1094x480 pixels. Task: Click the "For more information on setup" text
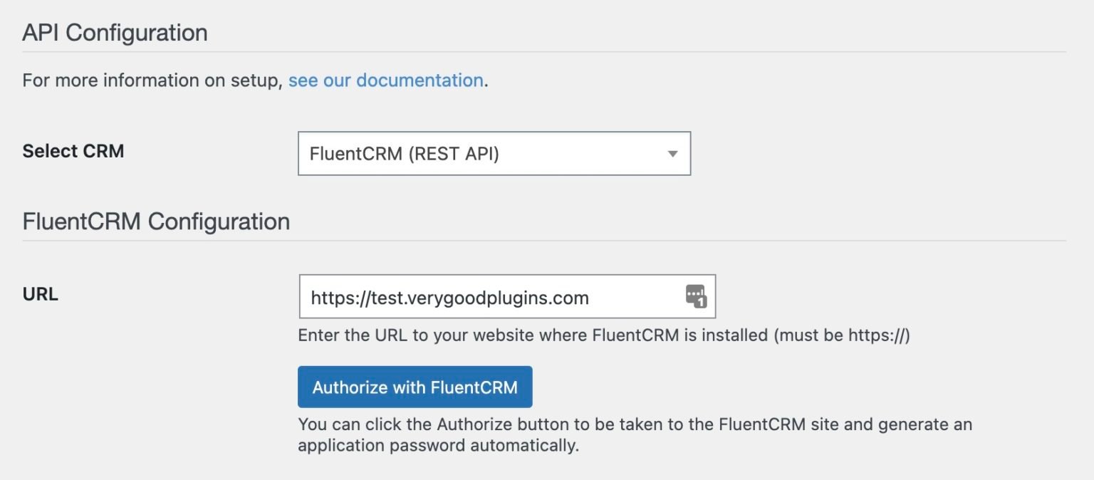pyautogui.click(x=153, y=80)
